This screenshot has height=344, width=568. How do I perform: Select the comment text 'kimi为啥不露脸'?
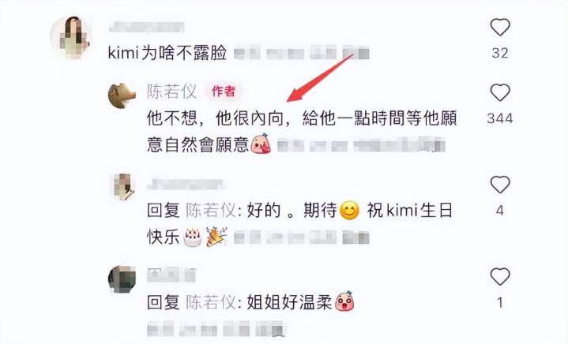[167, 53]
